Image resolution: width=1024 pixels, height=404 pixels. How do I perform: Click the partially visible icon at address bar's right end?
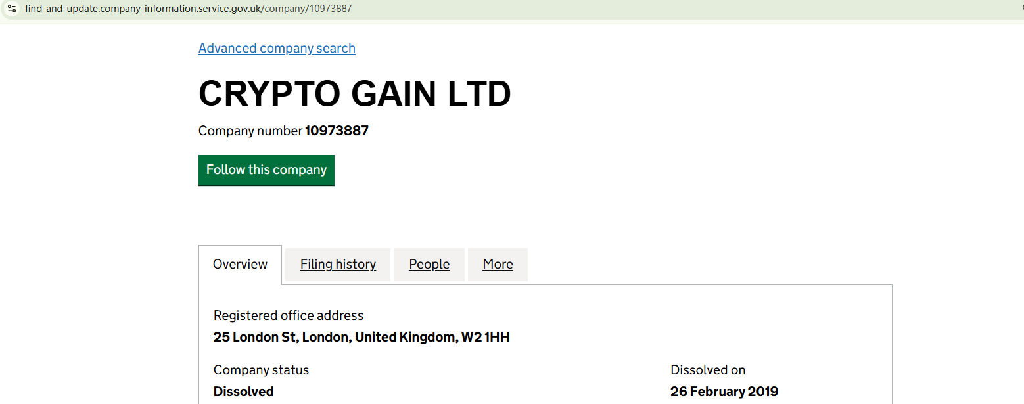point(1021,9)
